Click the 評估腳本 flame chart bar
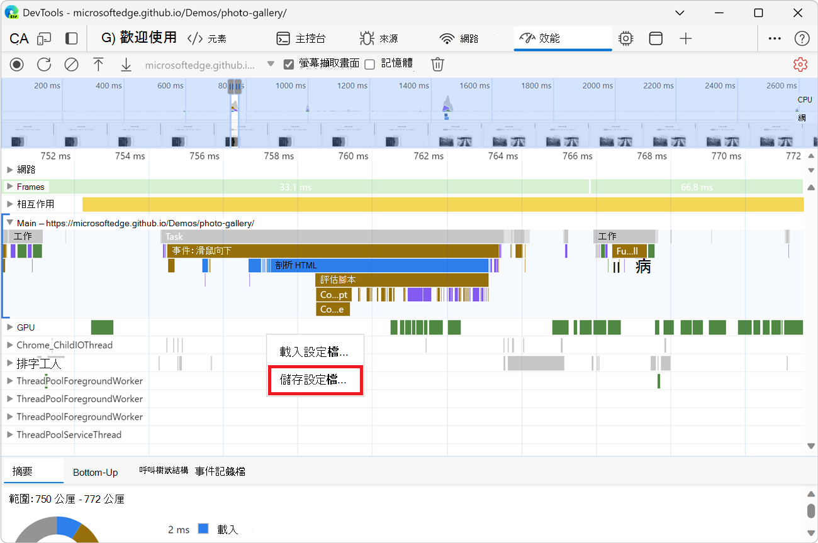This screenshot has width=818, height=543. point(401,280)
